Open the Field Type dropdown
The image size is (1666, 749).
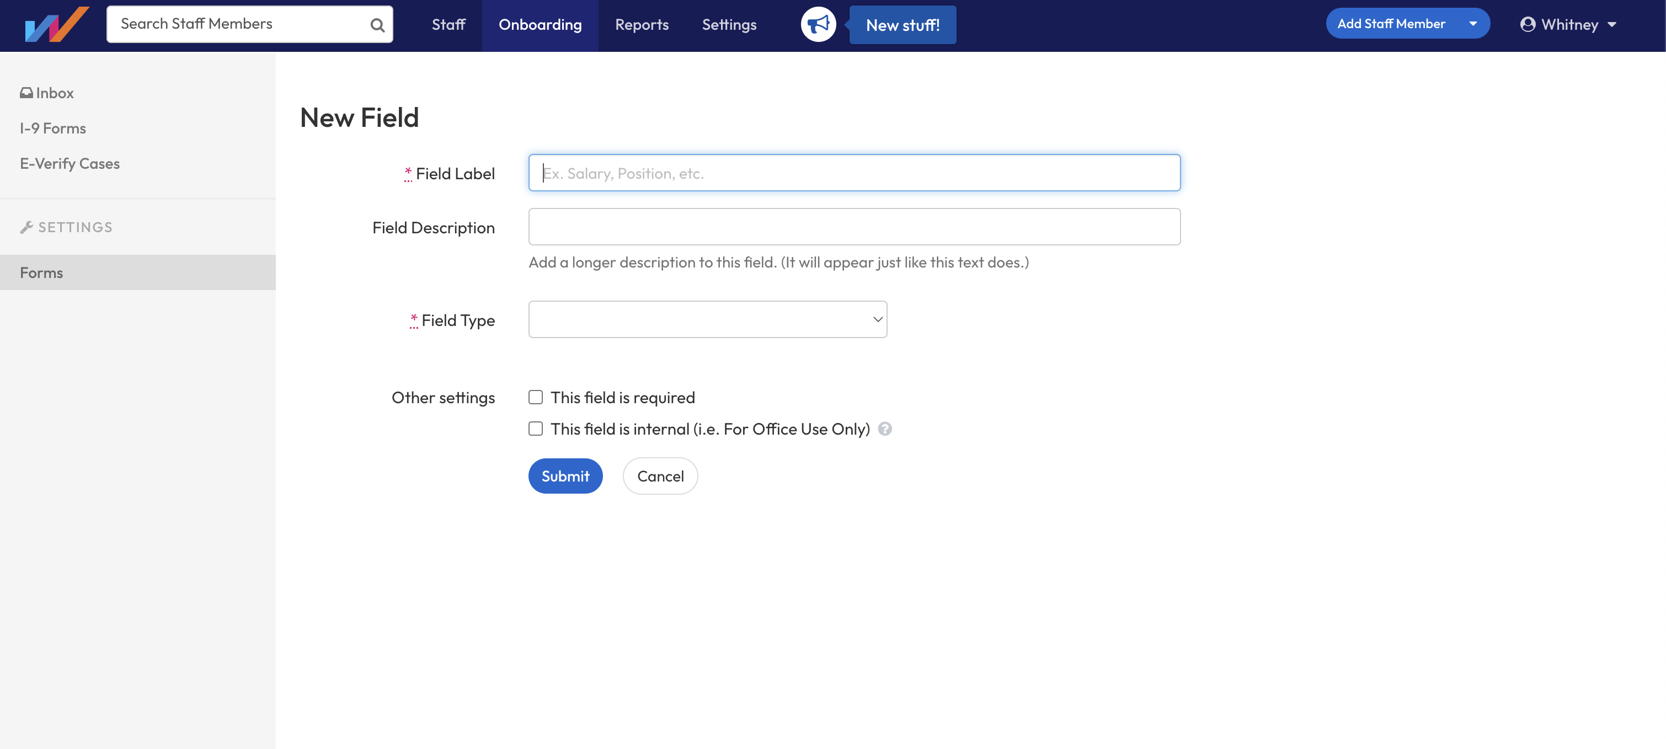(708, 319)
